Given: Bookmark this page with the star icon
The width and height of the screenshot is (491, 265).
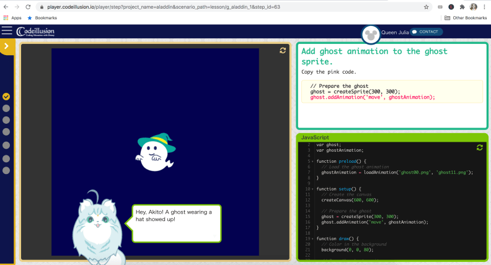Looking at the screenshot, I should pos(426,7).
